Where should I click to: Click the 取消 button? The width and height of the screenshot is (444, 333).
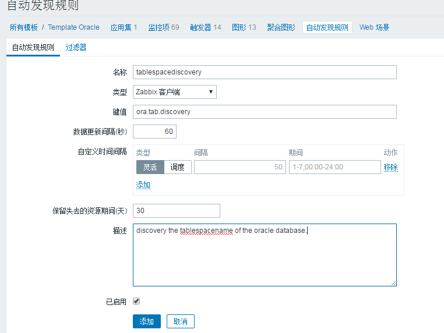[181, 321]
